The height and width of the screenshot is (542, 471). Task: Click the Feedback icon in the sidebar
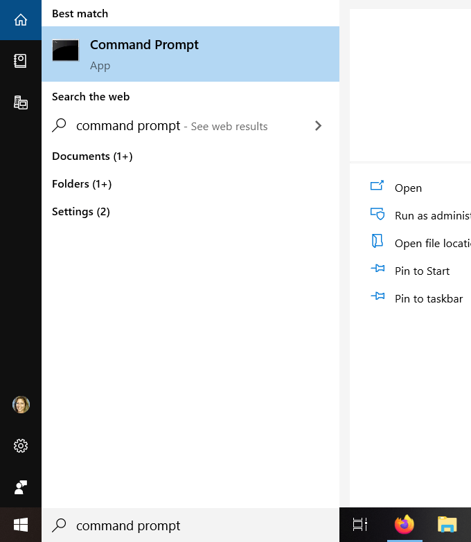[21, 487]
